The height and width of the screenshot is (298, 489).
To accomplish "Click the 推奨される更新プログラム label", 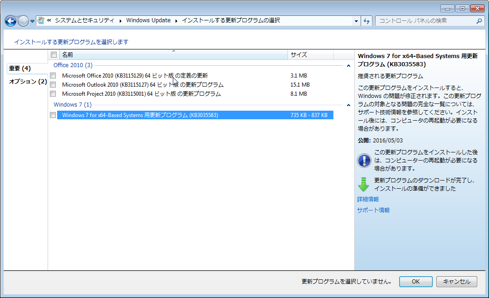I will click(391, 76).
